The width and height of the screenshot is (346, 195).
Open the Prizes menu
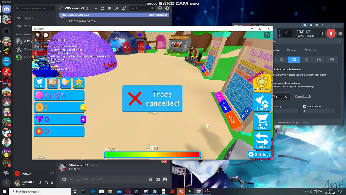pyautogui.click(x=65, y=83)
